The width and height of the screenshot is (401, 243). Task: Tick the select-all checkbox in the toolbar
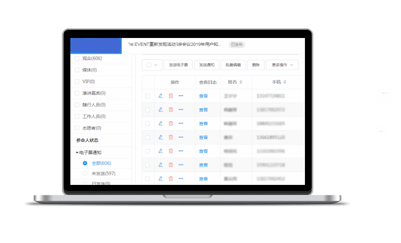[149, 65]
